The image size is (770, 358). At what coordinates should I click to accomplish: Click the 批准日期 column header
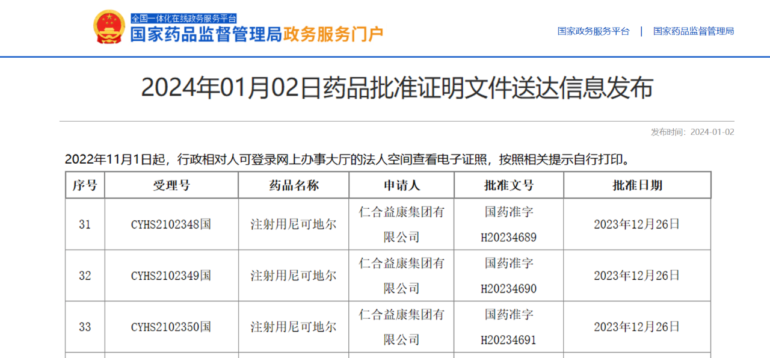pyautogui.click(x=637, y=185)
